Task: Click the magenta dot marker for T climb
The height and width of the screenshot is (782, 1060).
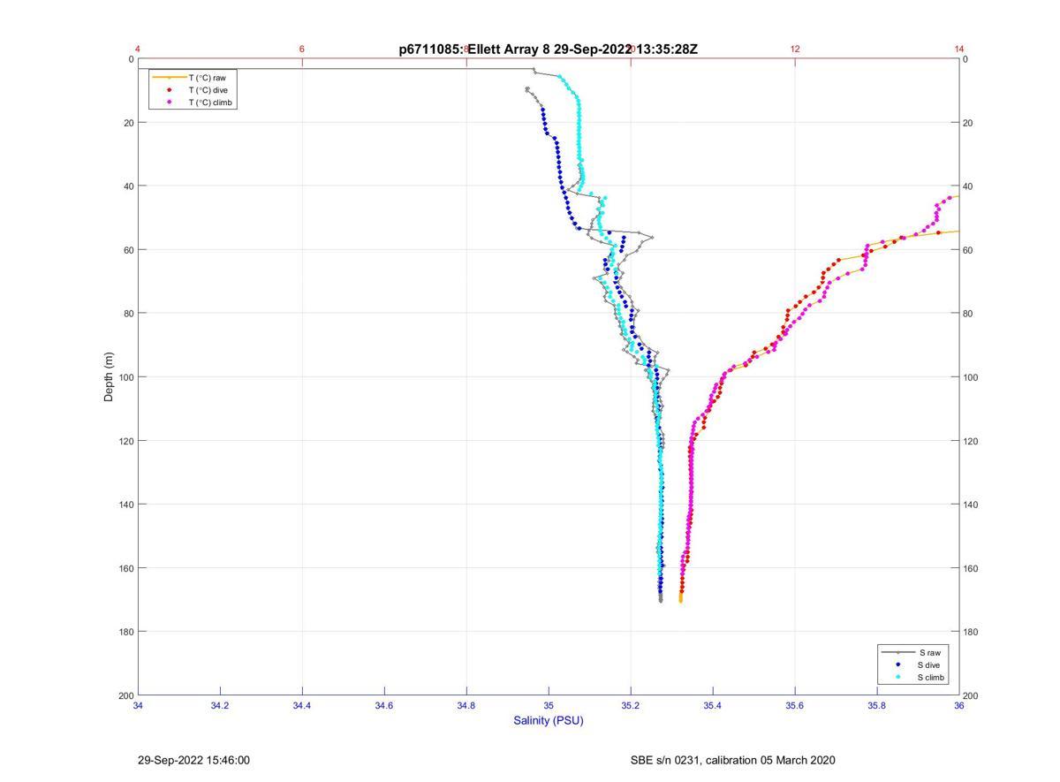Action: pos(169,102)
